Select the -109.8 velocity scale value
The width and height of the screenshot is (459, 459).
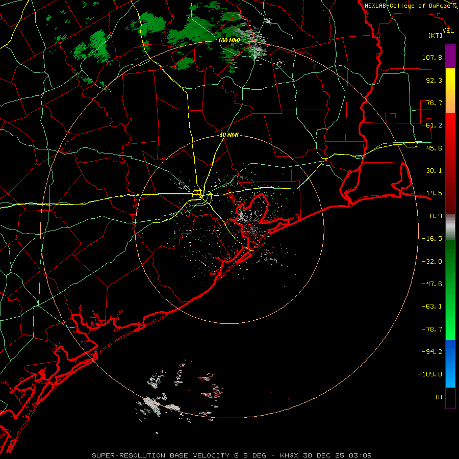click(x=430, y=374)
